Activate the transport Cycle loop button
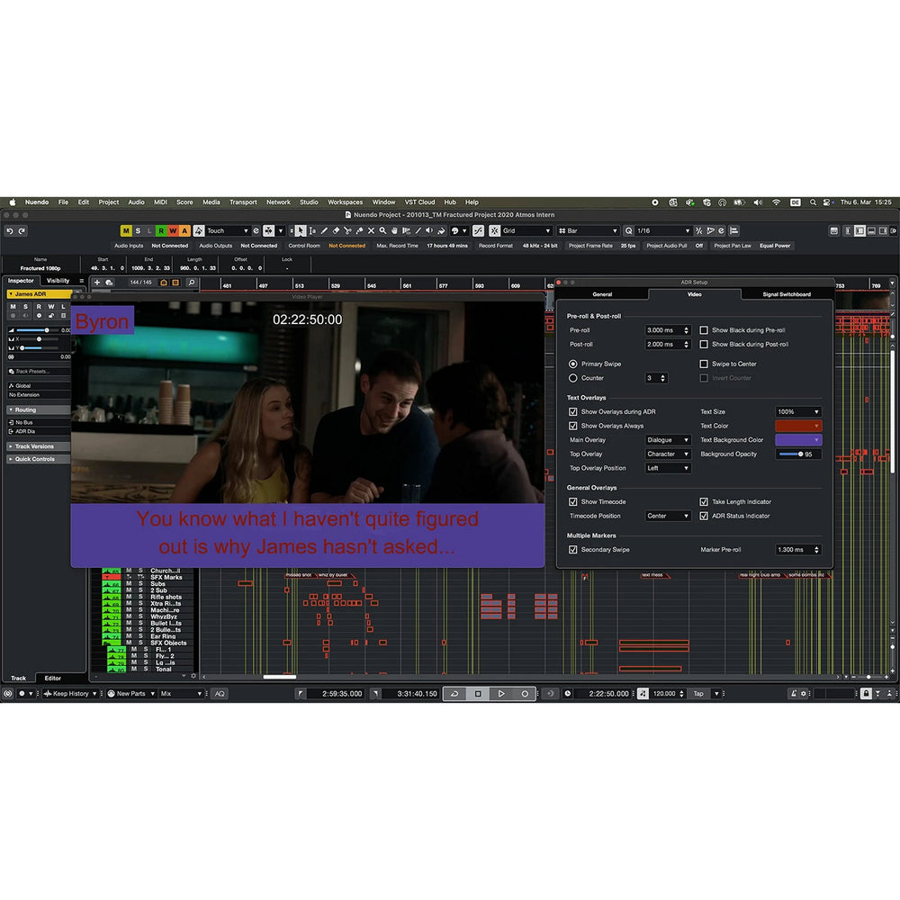900x900 pixels. (454, 694)
